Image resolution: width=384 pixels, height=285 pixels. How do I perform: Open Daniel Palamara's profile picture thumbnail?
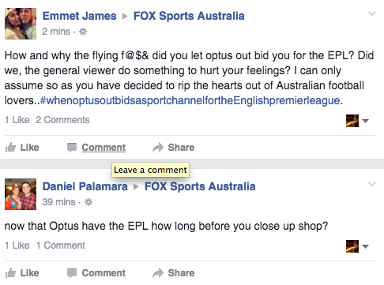21,194
